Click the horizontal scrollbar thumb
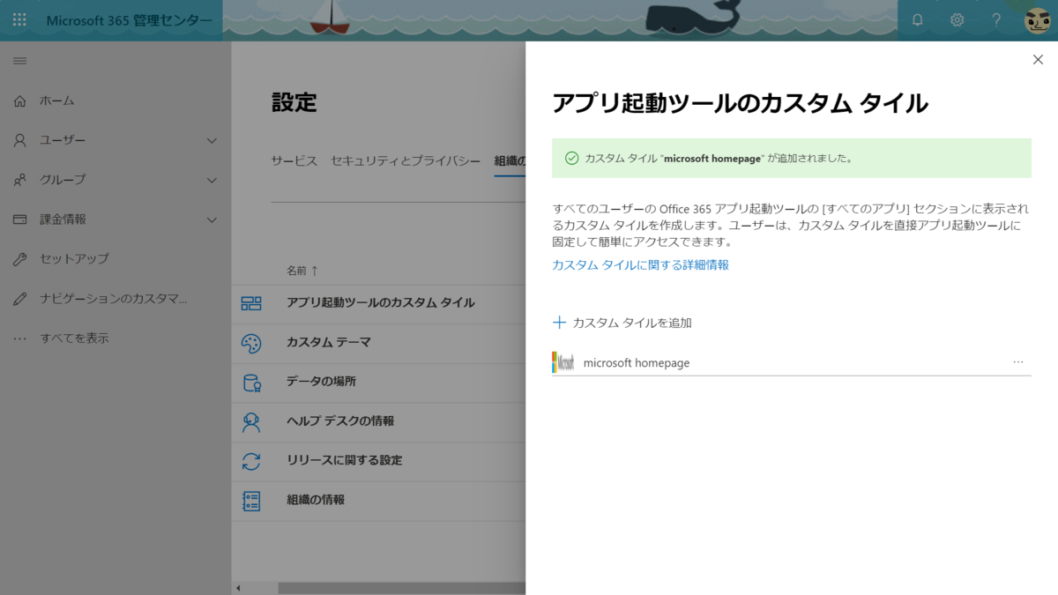 point(402,588)
